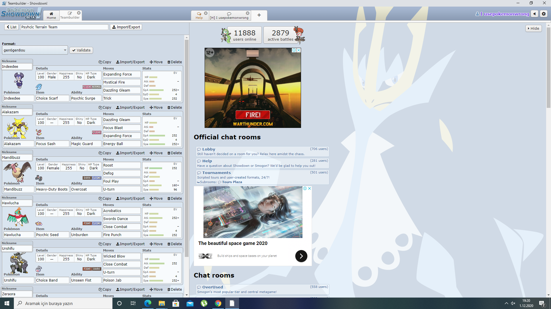Click team Import/Export button at top
Screen dimensions: 551x309
point(126,27)
